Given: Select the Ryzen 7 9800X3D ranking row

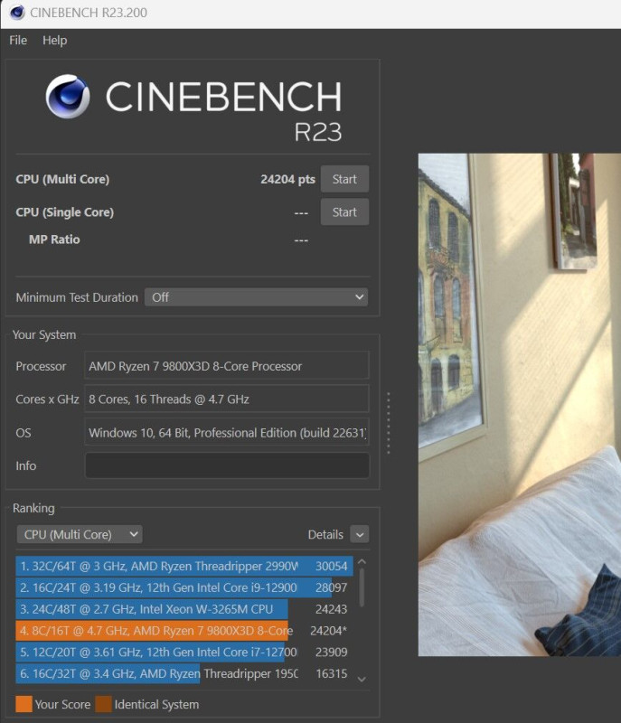Looking at the screenshot, I should pos(184,630).
